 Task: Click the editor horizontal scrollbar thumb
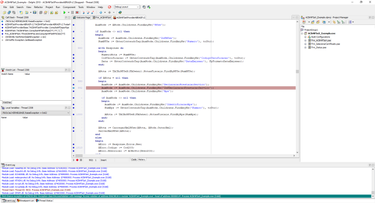click(x=79, y=156)
